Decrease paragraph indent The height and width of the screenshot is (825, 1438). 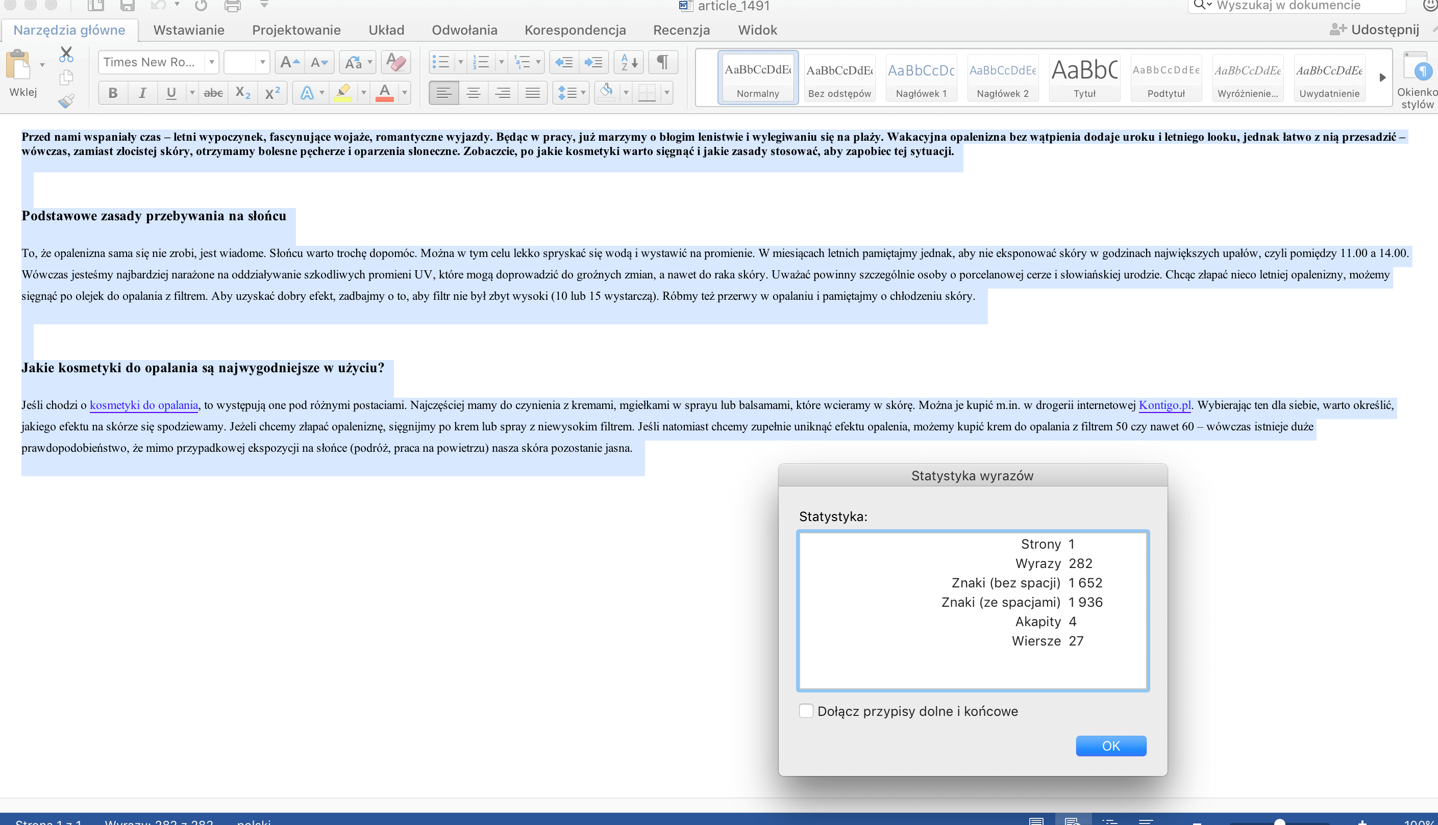point(564,62)
